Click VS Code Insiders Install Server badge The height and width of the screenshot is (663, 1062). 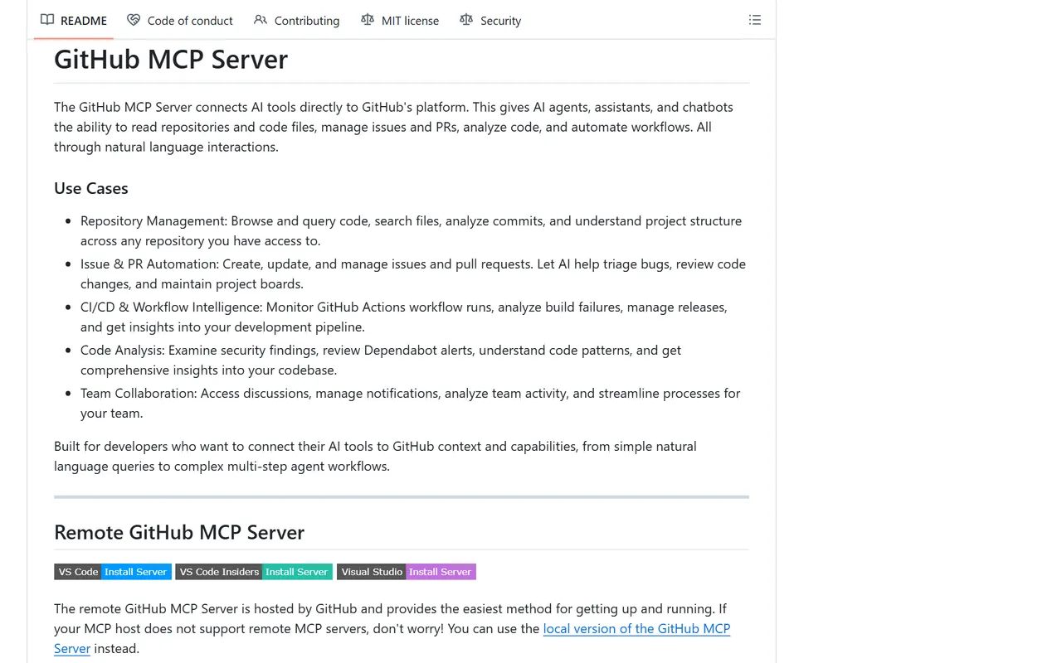pos(254,572)
